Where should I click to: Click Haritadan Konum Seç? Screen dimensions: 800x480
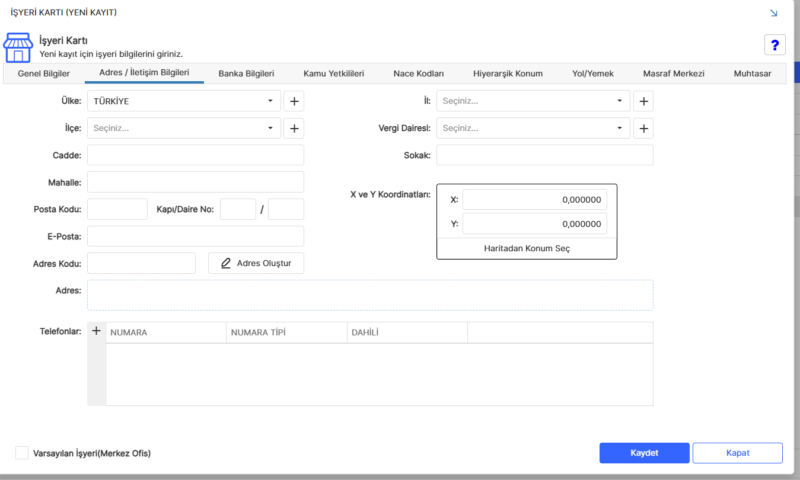527,248
